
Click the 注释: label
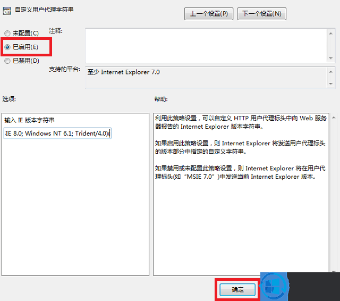tap(56, 31)
